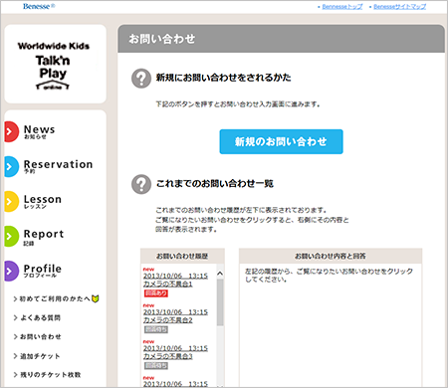Open the News menu item

(39, 131)
